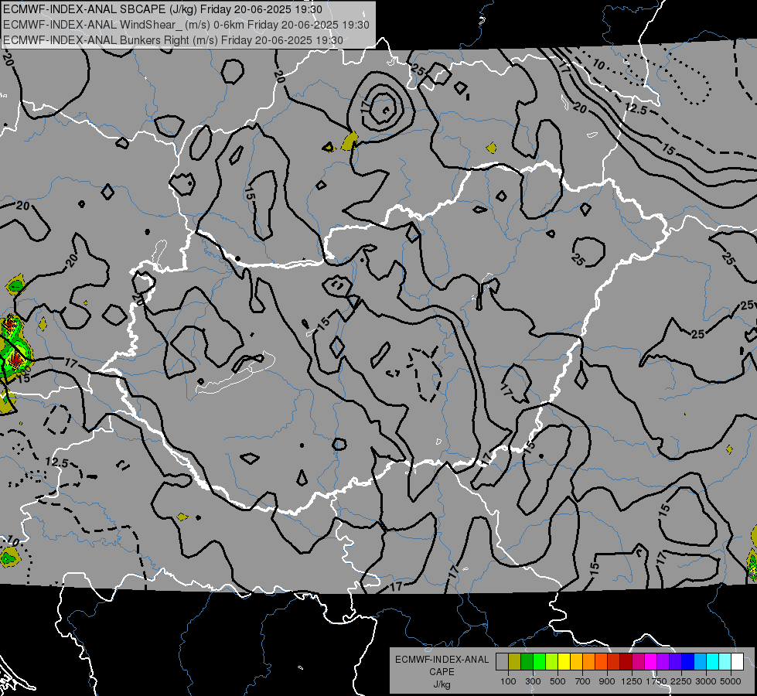Click the 500 legend label
Viewport: 757px width, 696px height.
pos(558,681)
